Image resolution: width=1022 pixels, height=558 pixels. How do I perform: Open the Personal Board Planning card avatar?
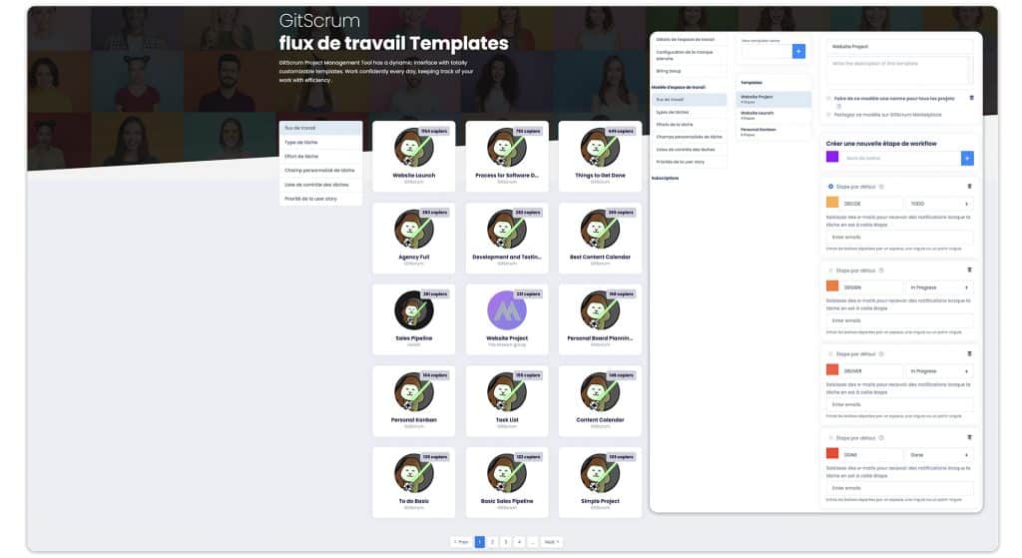tap(600, 310)
